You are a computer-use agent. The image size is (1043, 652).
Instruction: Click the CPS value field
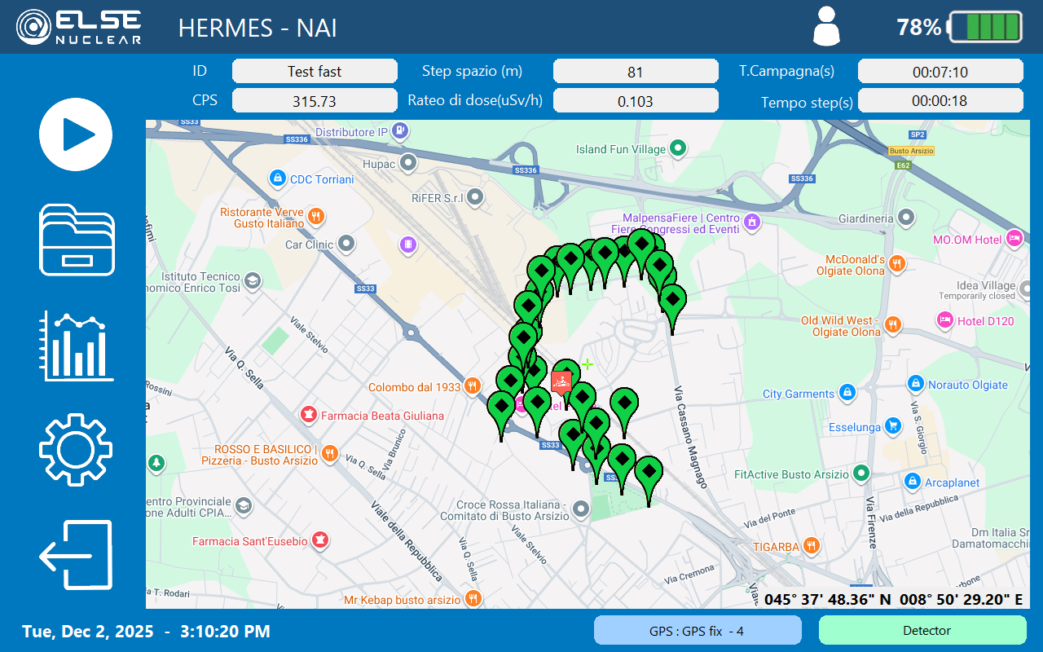[x=315, y=101]
